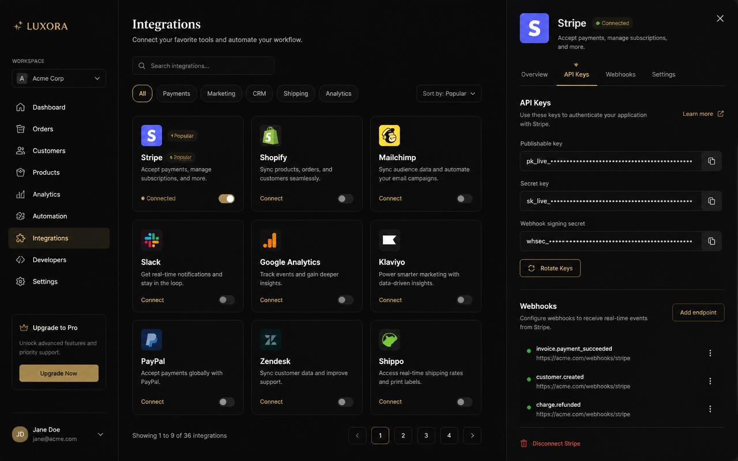Click the Rotate Keys button

[x=550, y=268]
